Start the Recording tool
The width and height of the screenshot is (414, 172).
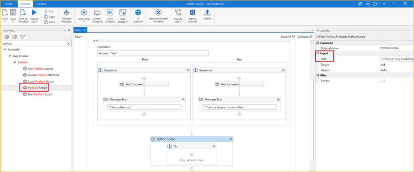[x=84, y=16]
